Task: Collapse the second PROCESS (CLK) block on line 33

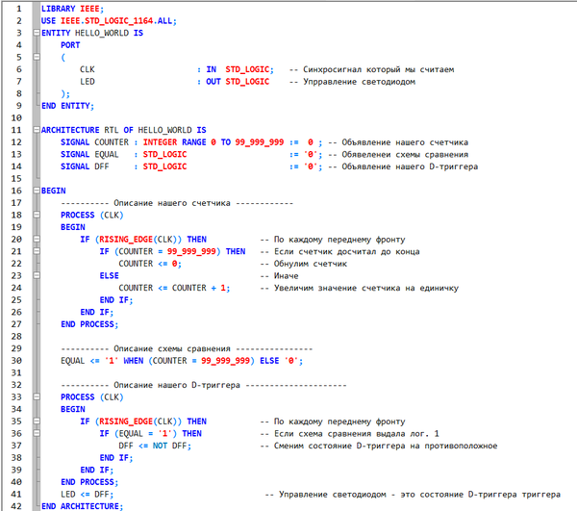Action: tap(35, 396)
